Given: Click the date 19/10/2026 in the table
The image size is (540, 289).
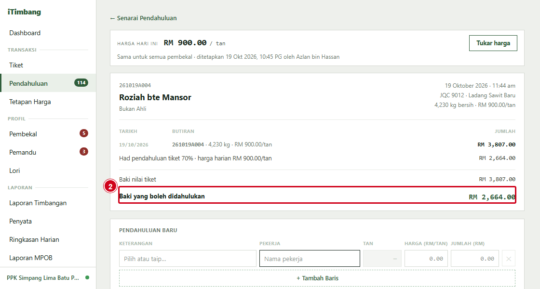Looking at the screenshot, I should pyautogui.click(x=134, y=145).
